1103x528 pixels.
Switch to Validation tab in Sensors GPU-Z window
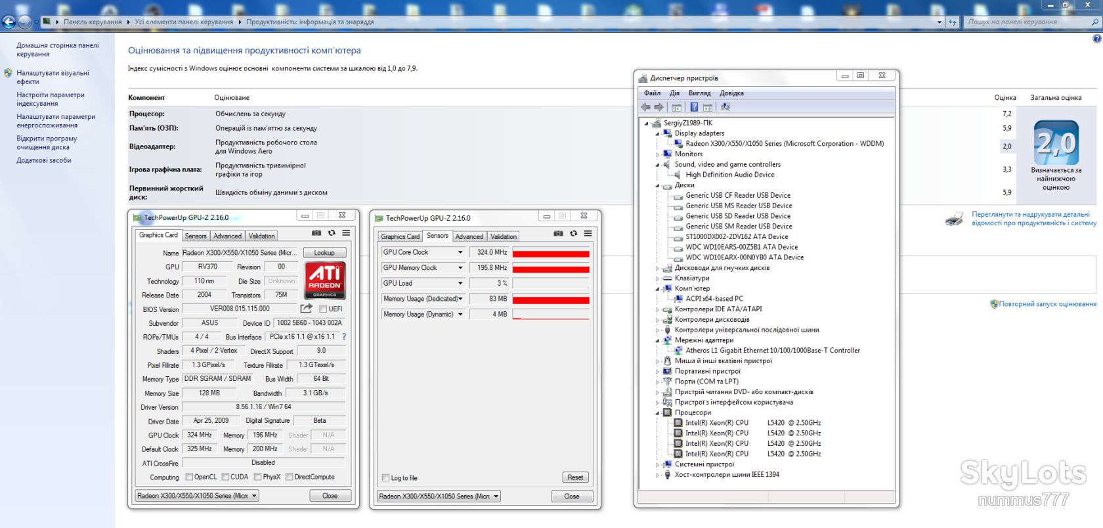click(x=504, y=237)
